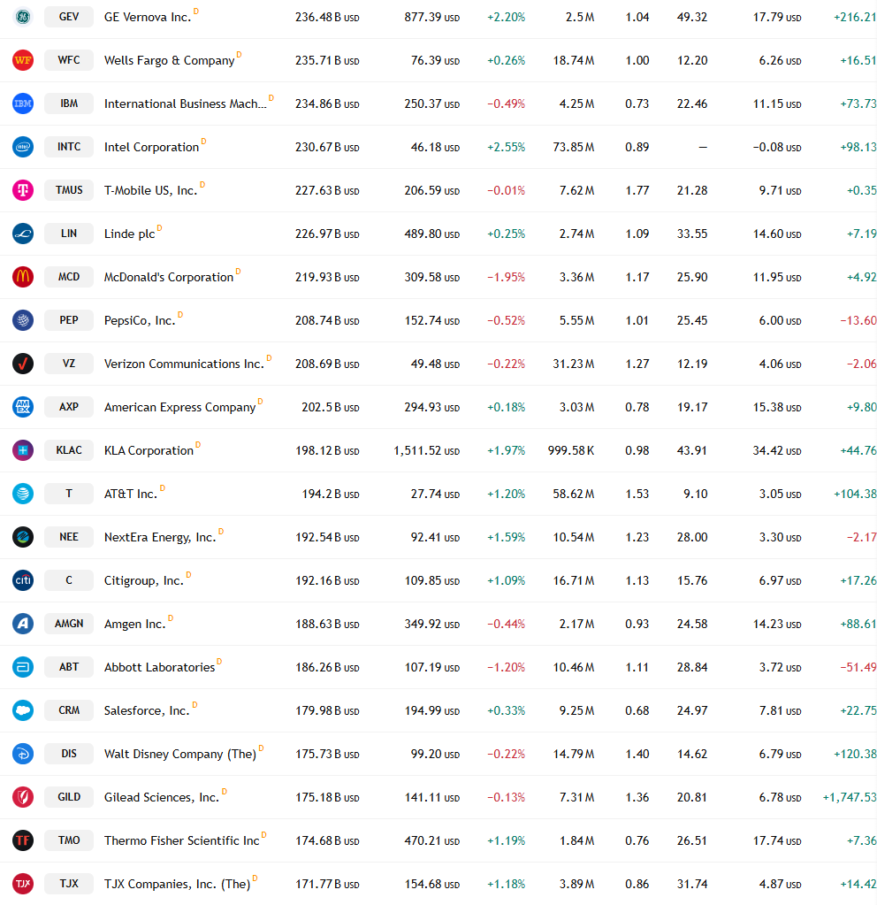Select Disney EPS growth +120.38
The height and width of the screenshot is (905, 877).
[855, 754]
